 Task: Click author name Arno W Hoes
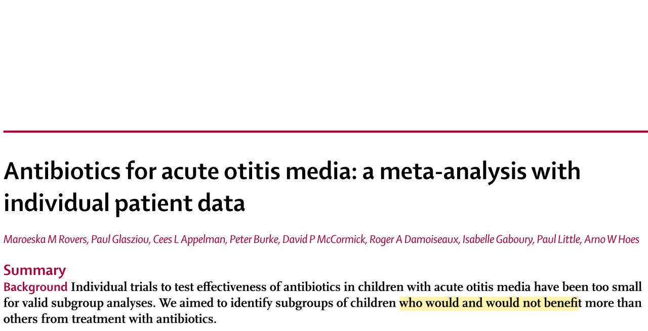[612, 239]
